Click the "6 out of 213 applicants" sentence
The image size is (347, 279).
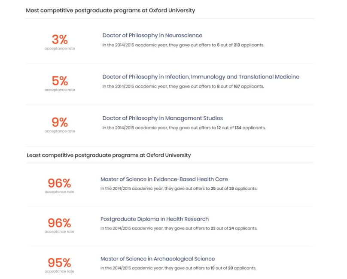coord(183,45)
